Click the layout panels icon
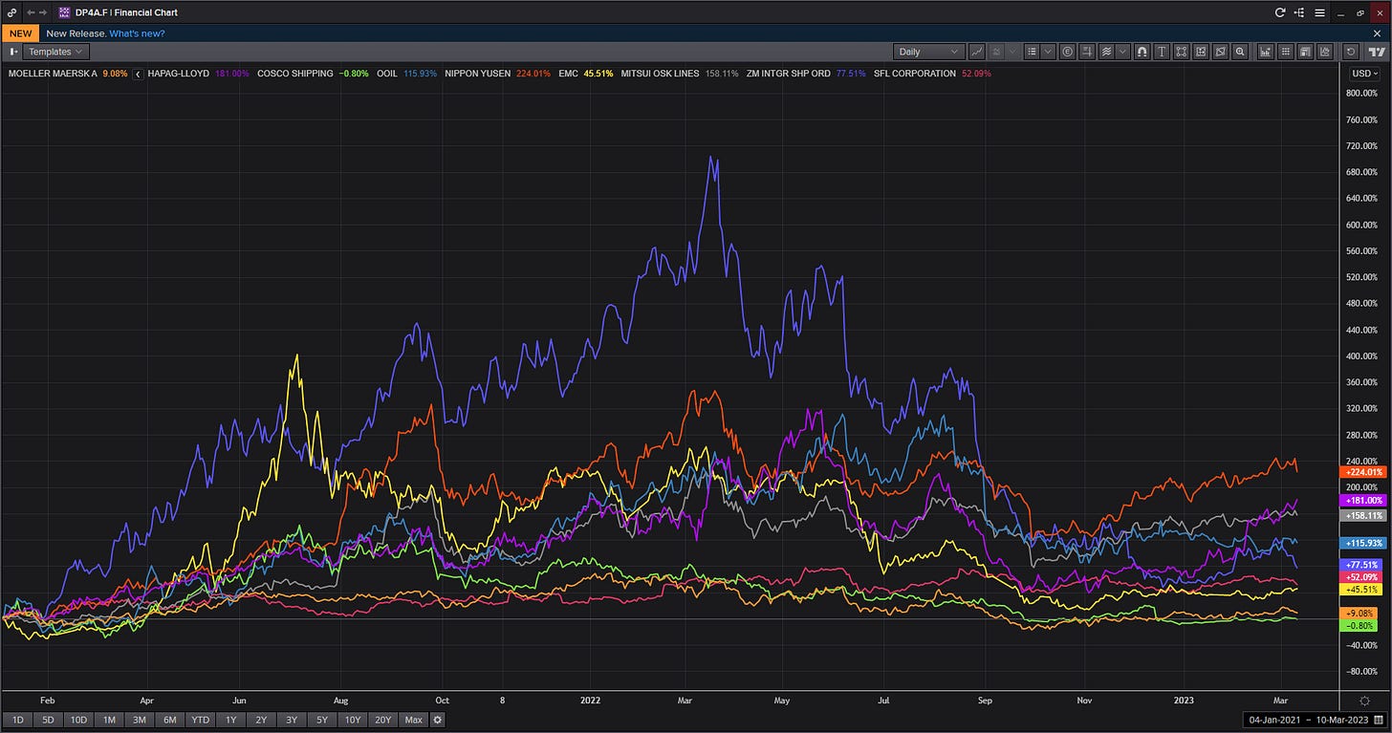Screen dimensions: 1392x733 1304,52
